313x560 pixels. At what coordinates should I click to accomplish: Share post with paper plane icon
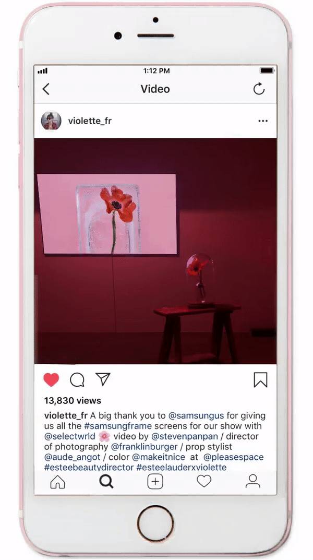(x=103, y=379)
